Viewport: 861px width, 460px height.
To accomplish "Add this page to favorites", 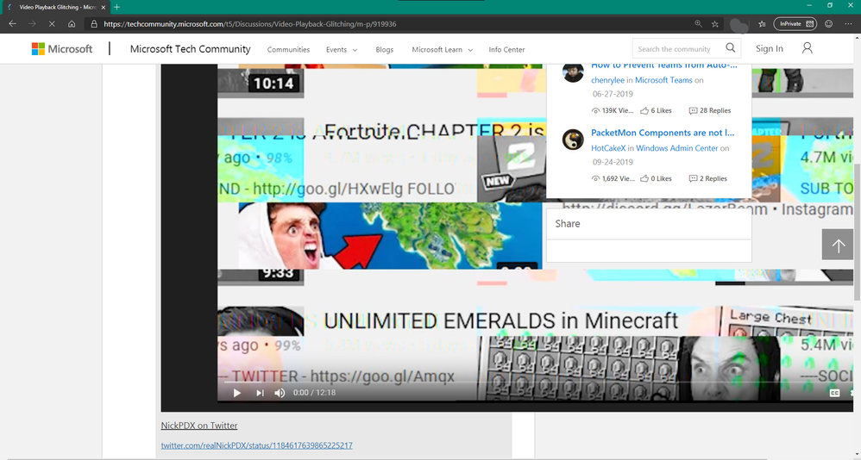I will (x=714, y=24).
